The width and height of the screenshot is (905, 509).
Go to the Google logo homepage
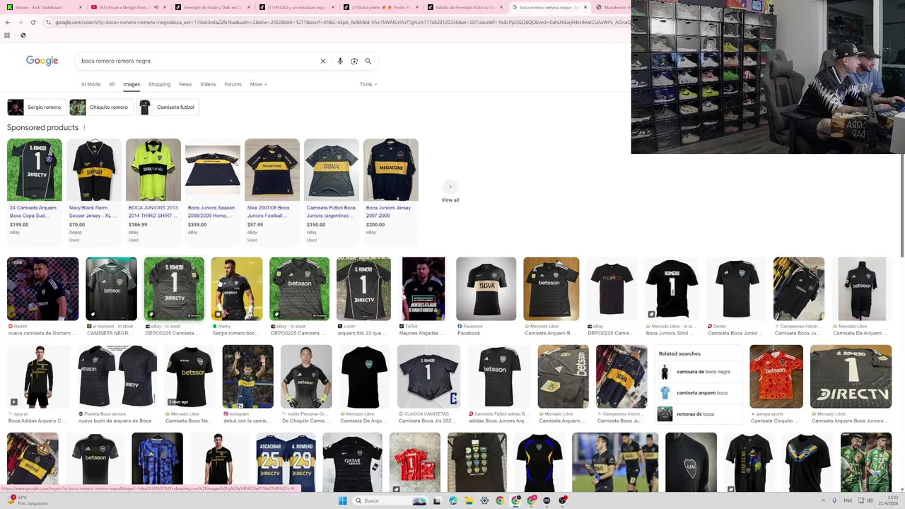(42, 61)
